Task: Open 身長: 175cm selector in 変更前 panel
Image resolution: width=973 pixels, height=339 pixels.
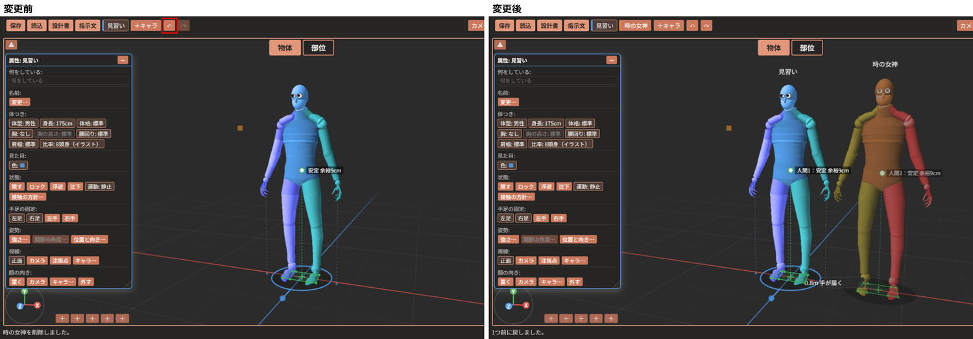Action: click(x=57, y=123)
